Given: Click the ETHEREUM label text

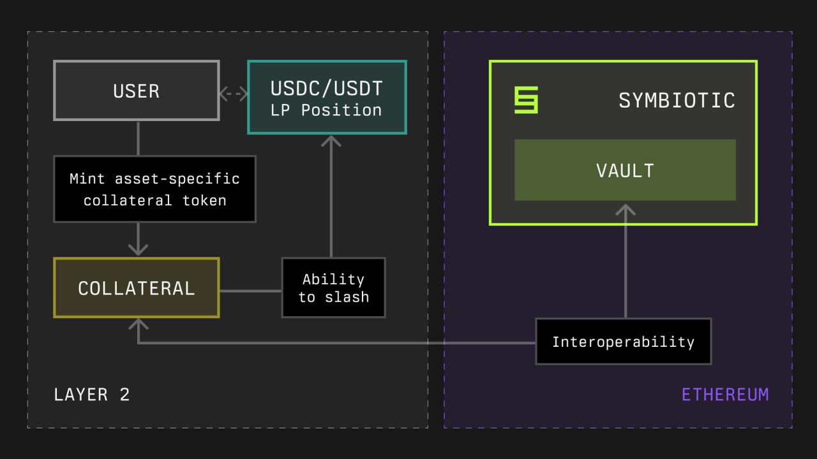Looking at the screenshot, I should tap(725, 395).
